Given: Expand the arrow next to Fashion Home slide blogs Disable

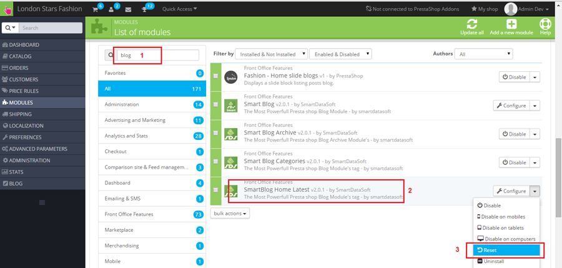Looking at the screenshot, I should [535, 77].
